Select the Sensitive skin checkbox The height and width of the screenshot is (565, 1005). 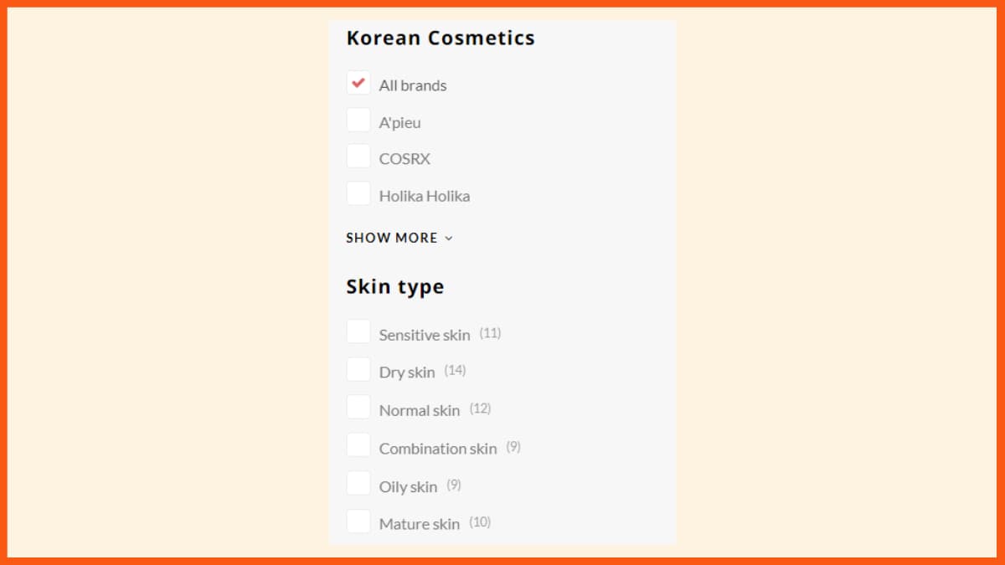tap(358, 332)
